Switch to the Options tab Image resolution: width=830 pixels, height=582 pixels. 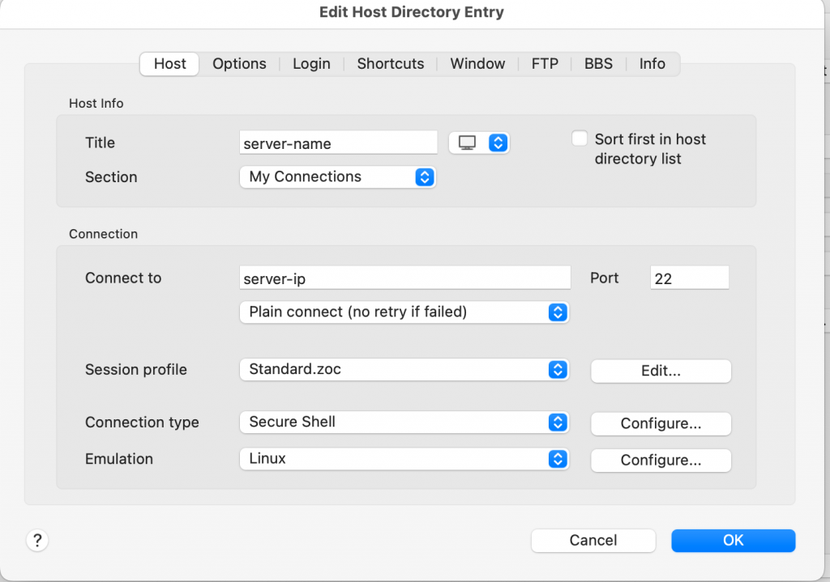point(239,64)
